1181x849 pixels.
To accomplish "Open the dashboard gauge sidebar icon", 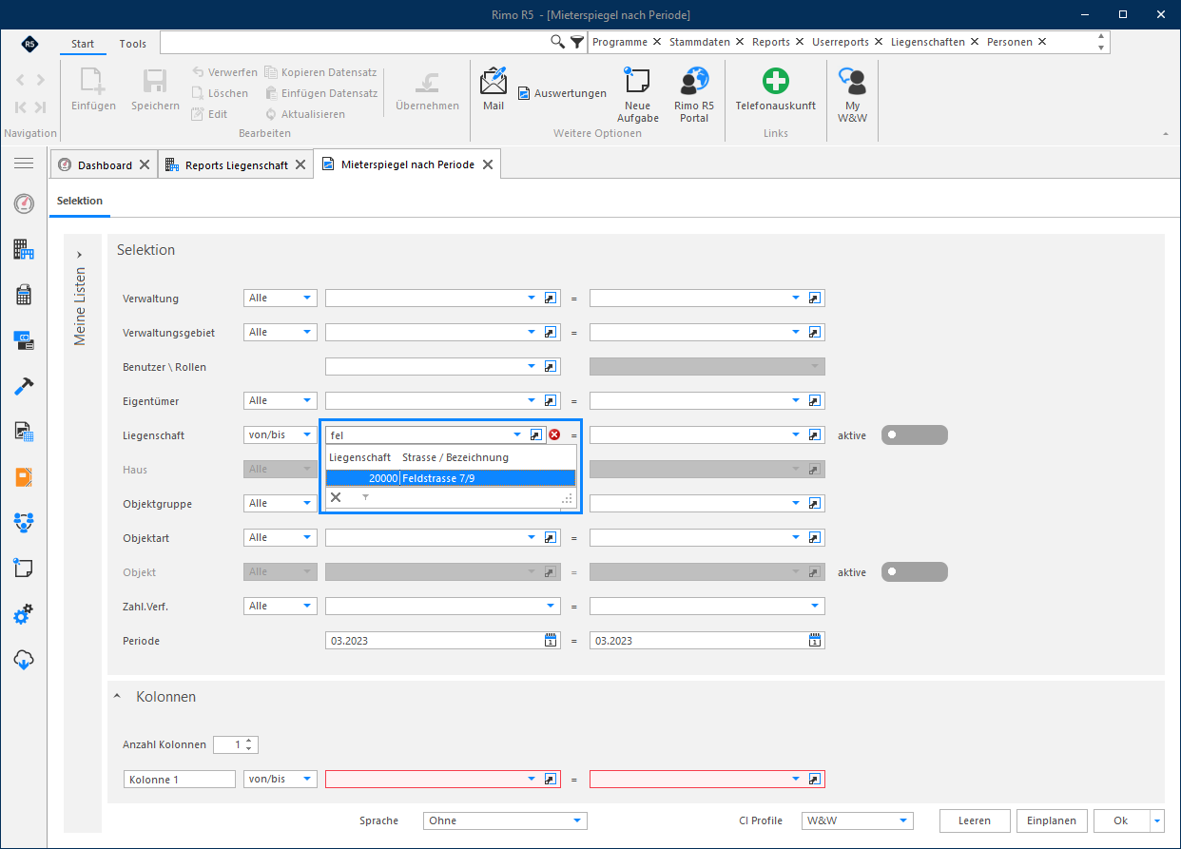I will tap(24, 203).
